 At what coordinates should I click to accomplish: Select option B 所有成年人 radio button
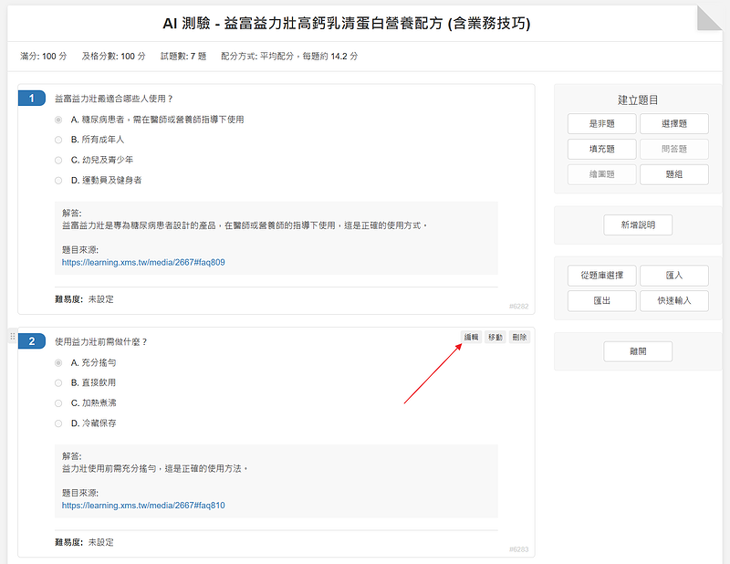click(x=59, y=140)
